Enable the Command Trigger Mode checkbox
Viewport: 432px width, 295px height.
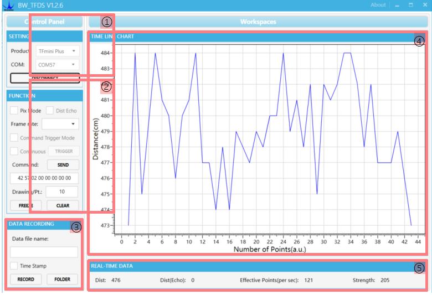(x=14, y=137)
